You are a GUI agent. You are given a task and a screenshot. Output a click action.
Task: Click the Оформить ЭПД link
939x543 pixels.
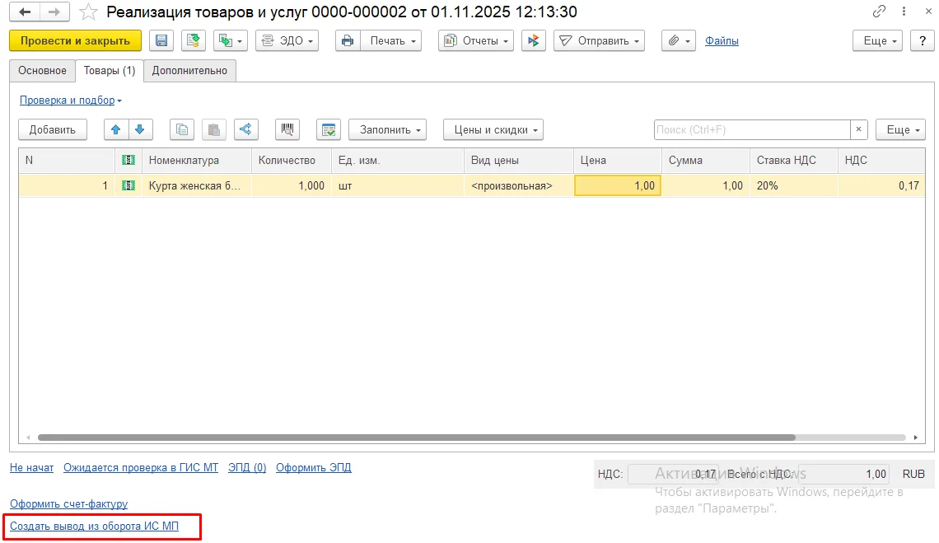314,467
